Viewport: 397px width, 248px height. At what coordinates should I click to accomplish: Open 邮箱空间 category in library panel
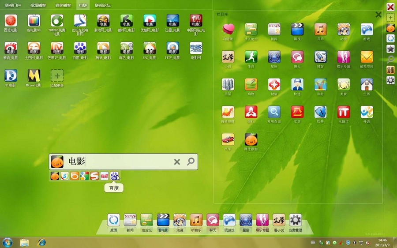point(367,57)
